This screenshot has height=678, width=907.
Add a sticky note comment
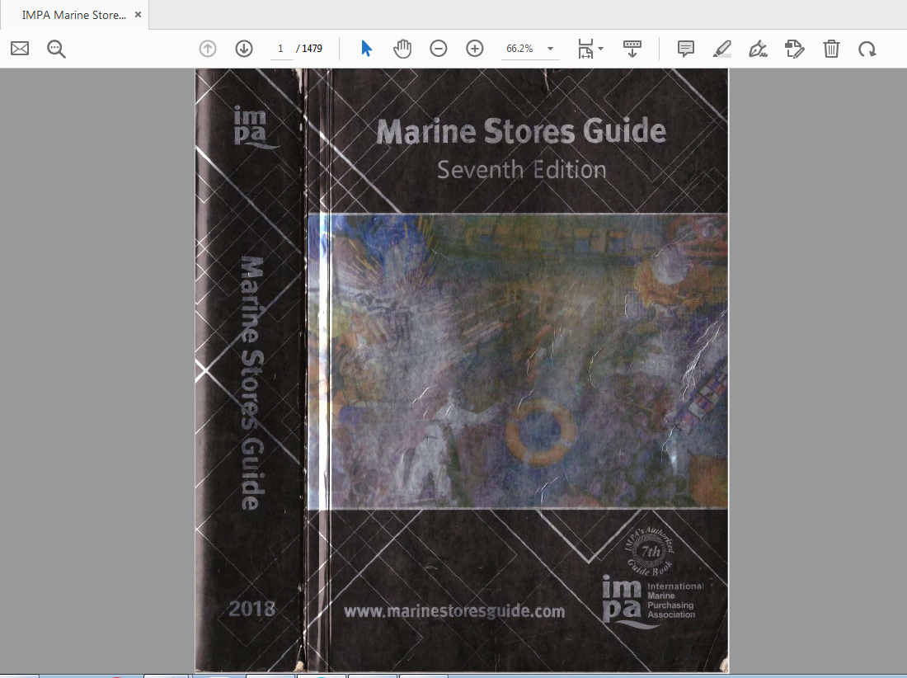(x=685, y=49)
